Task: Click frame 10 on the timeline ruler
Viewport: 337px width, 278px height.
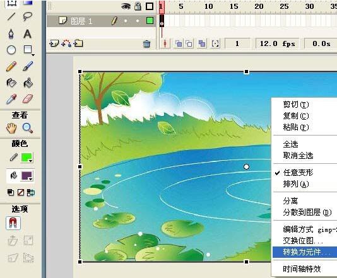Action: point(208,6)
